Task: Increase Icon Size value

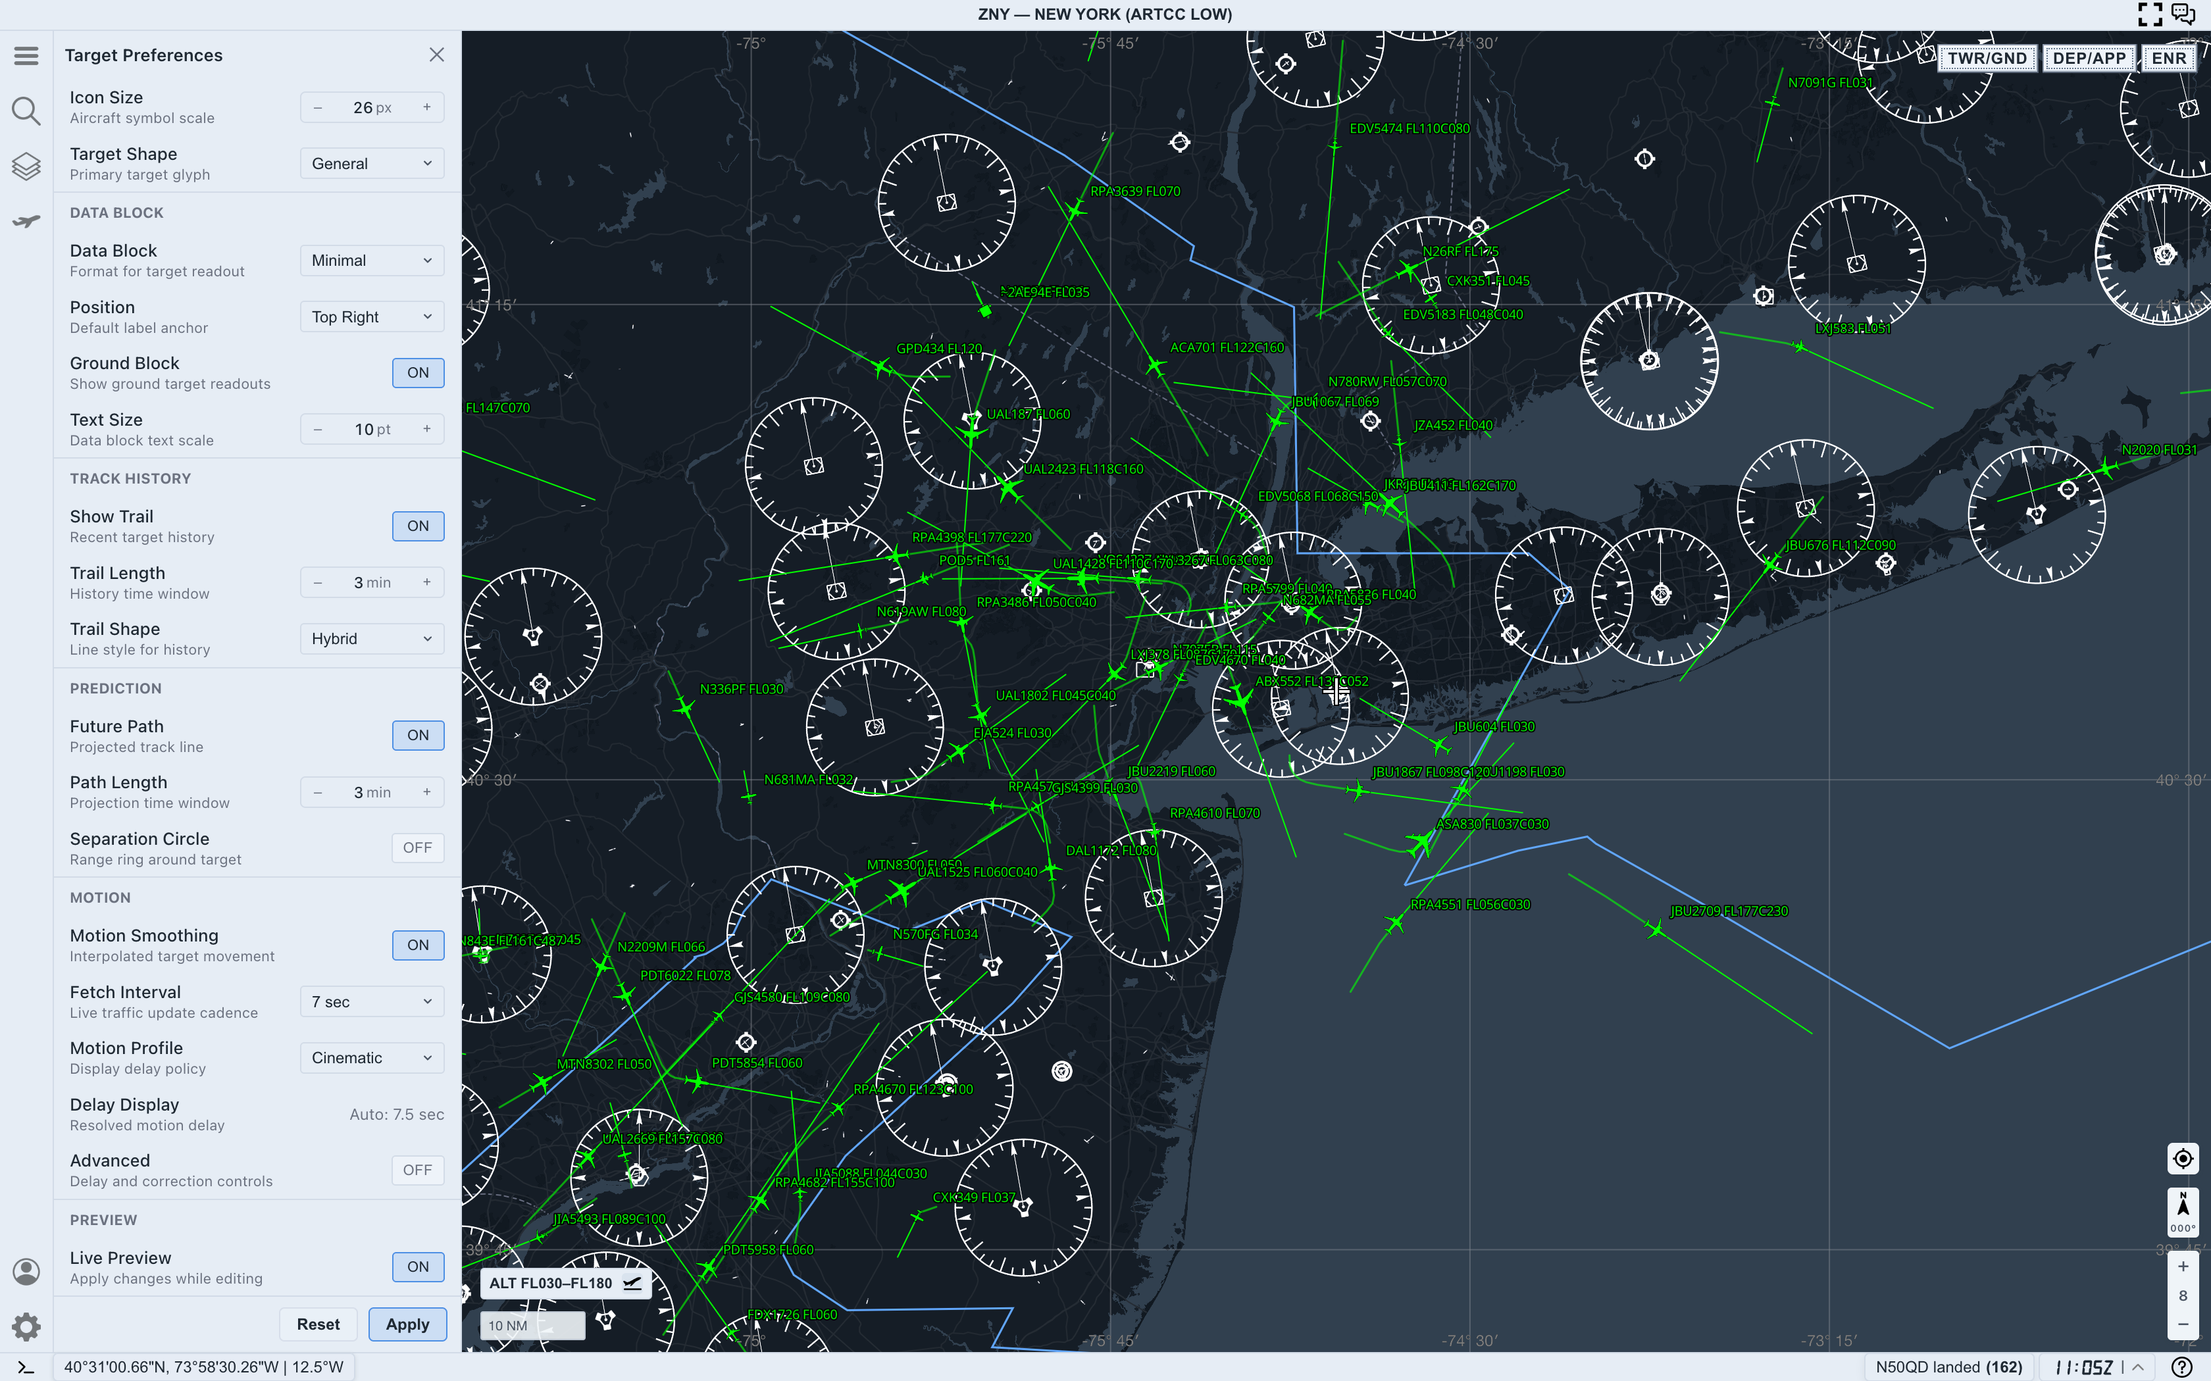Action: pos(426,108)
